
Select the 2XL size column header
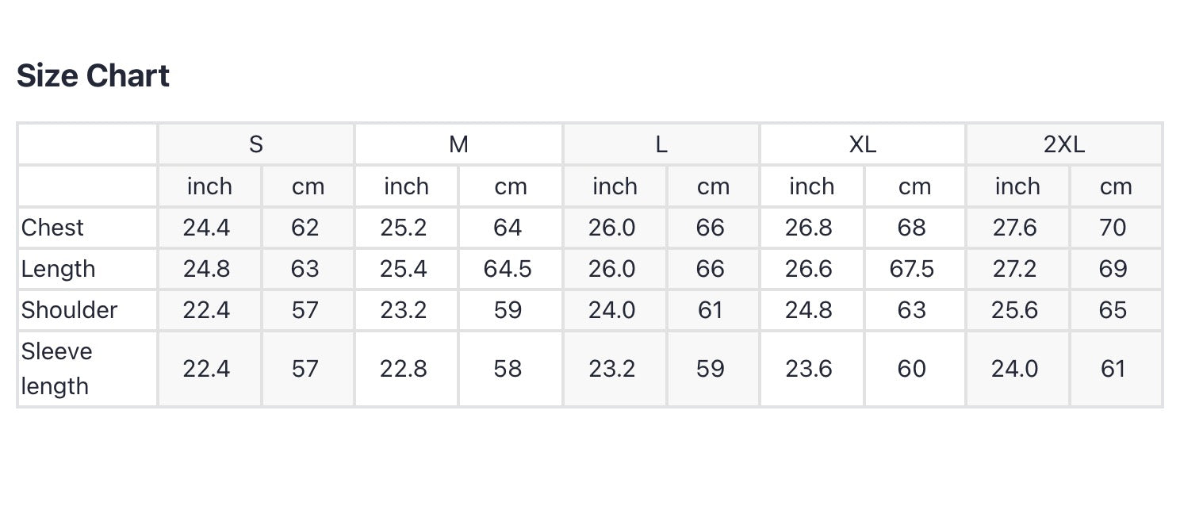(1063, 144)
